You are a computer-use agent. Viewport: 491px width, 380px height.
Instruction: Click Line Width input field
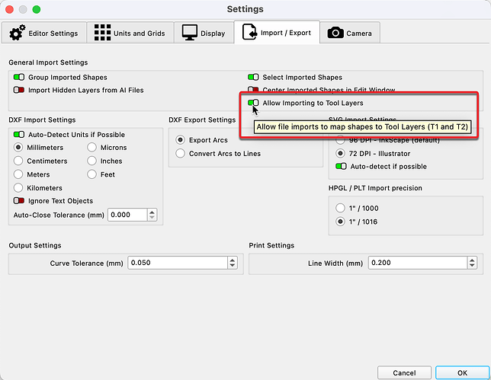[418, 263]
